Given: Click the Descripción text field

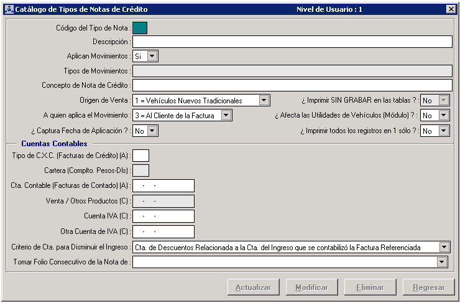Looking at the screenshot, I should pyautogui.click(x=292, y=42).
